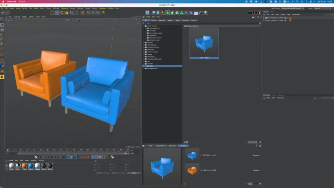Select the Sofa asset thumbnail in browser

204,43
